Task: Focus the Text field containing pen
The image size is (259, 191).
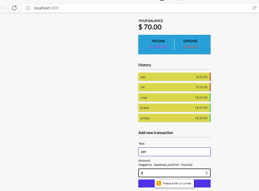Action: tap(174, 152)
